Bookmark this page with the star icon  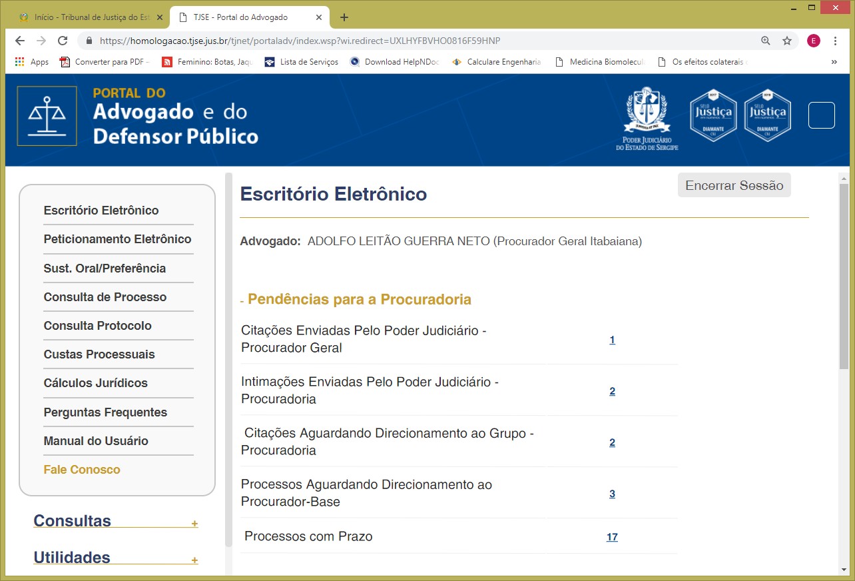[787, 41]
